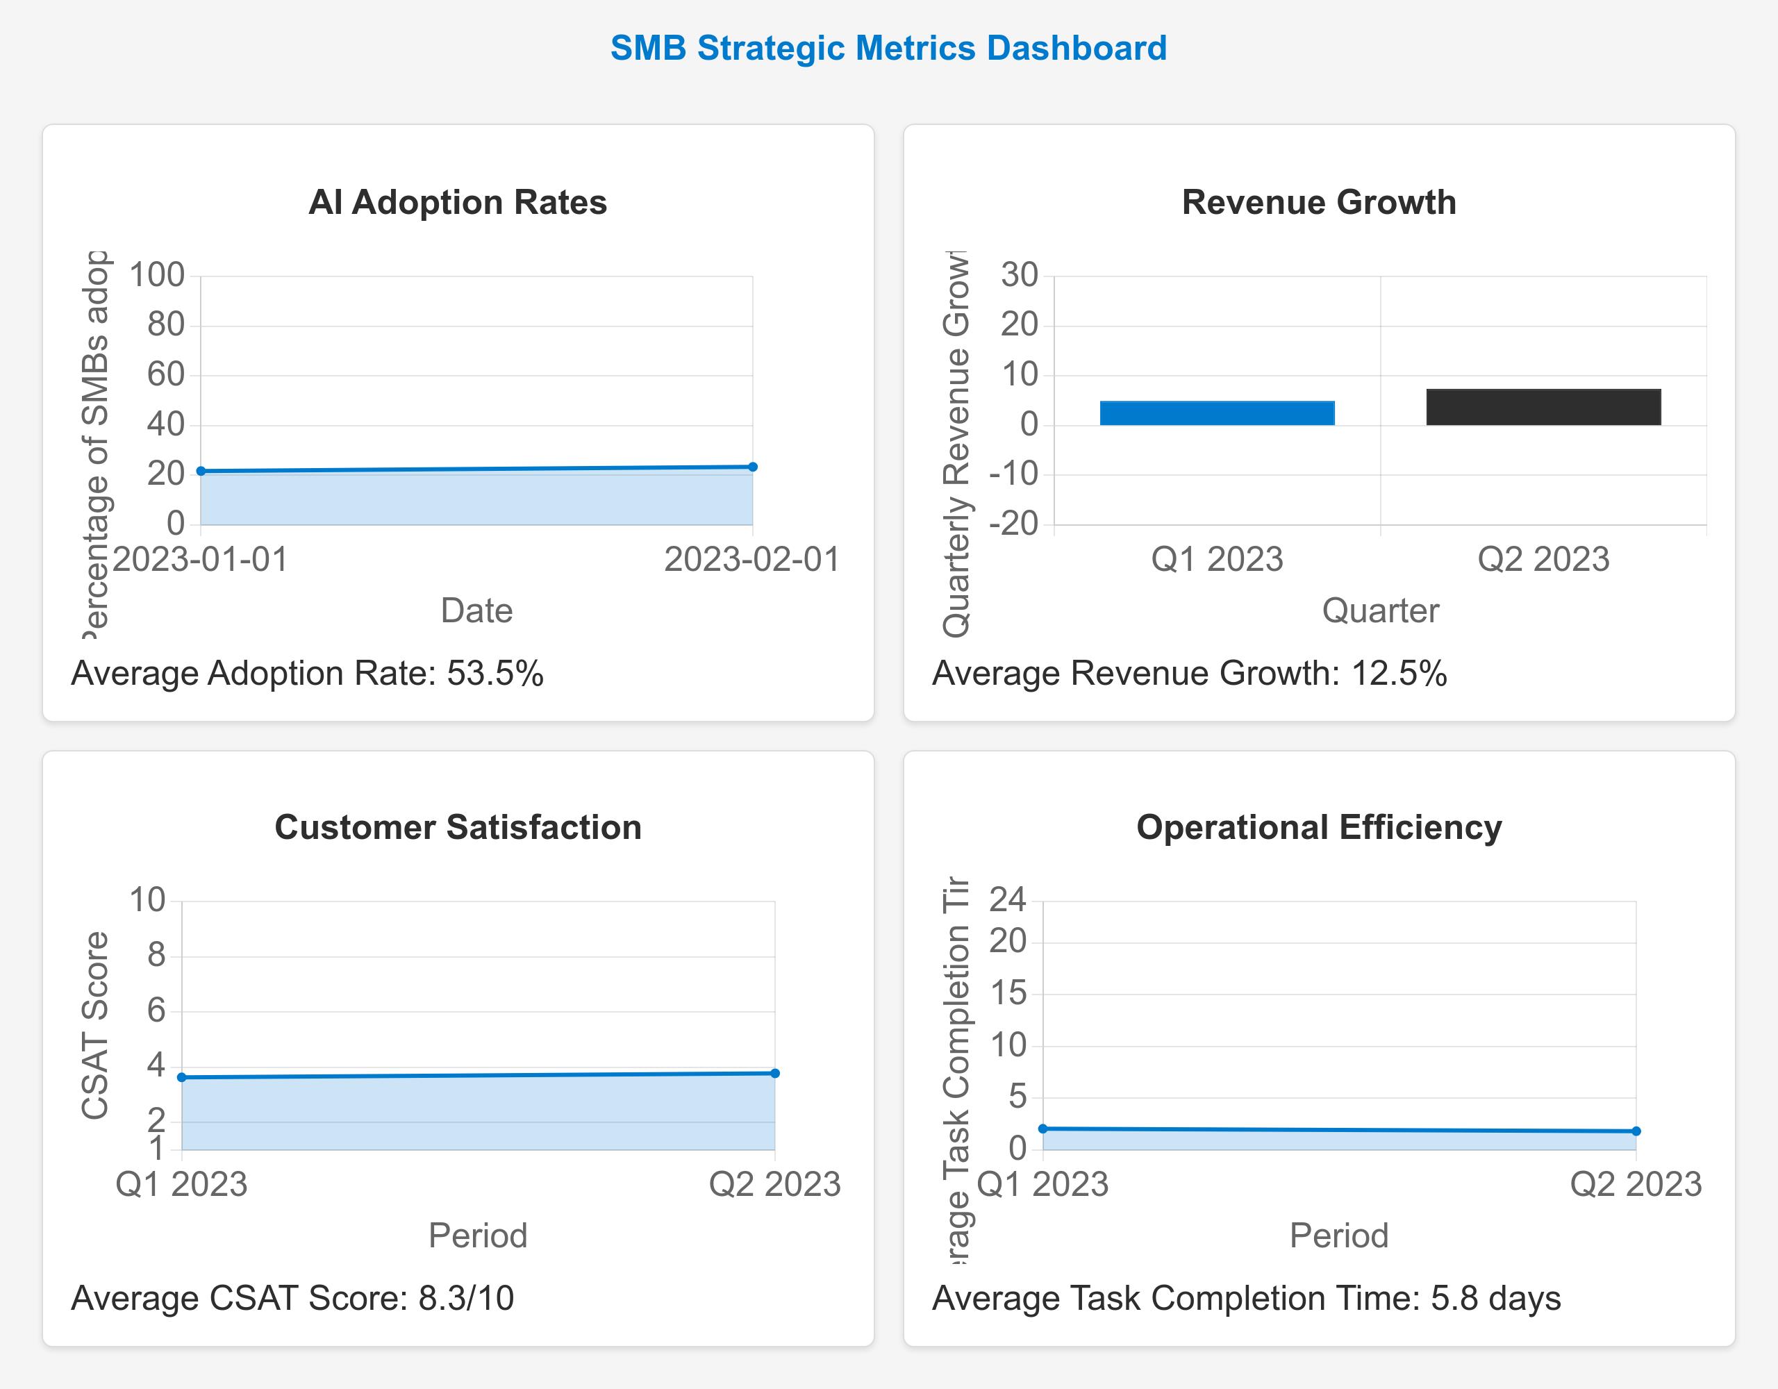This screenshot has width=1778, height=1389.
Task: Click Q2 2023 Operational Efficiency data point
Action: pyautogui.click(x=1636, y=1131)
